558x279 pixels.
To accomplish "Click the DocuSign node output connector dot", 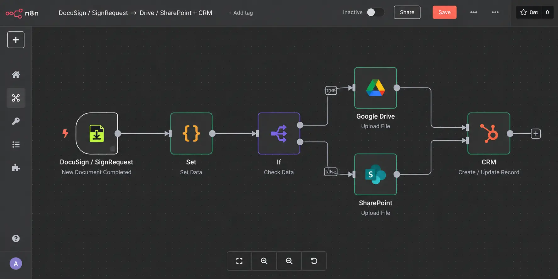I will pyautogui.click(x=118, y=133).
